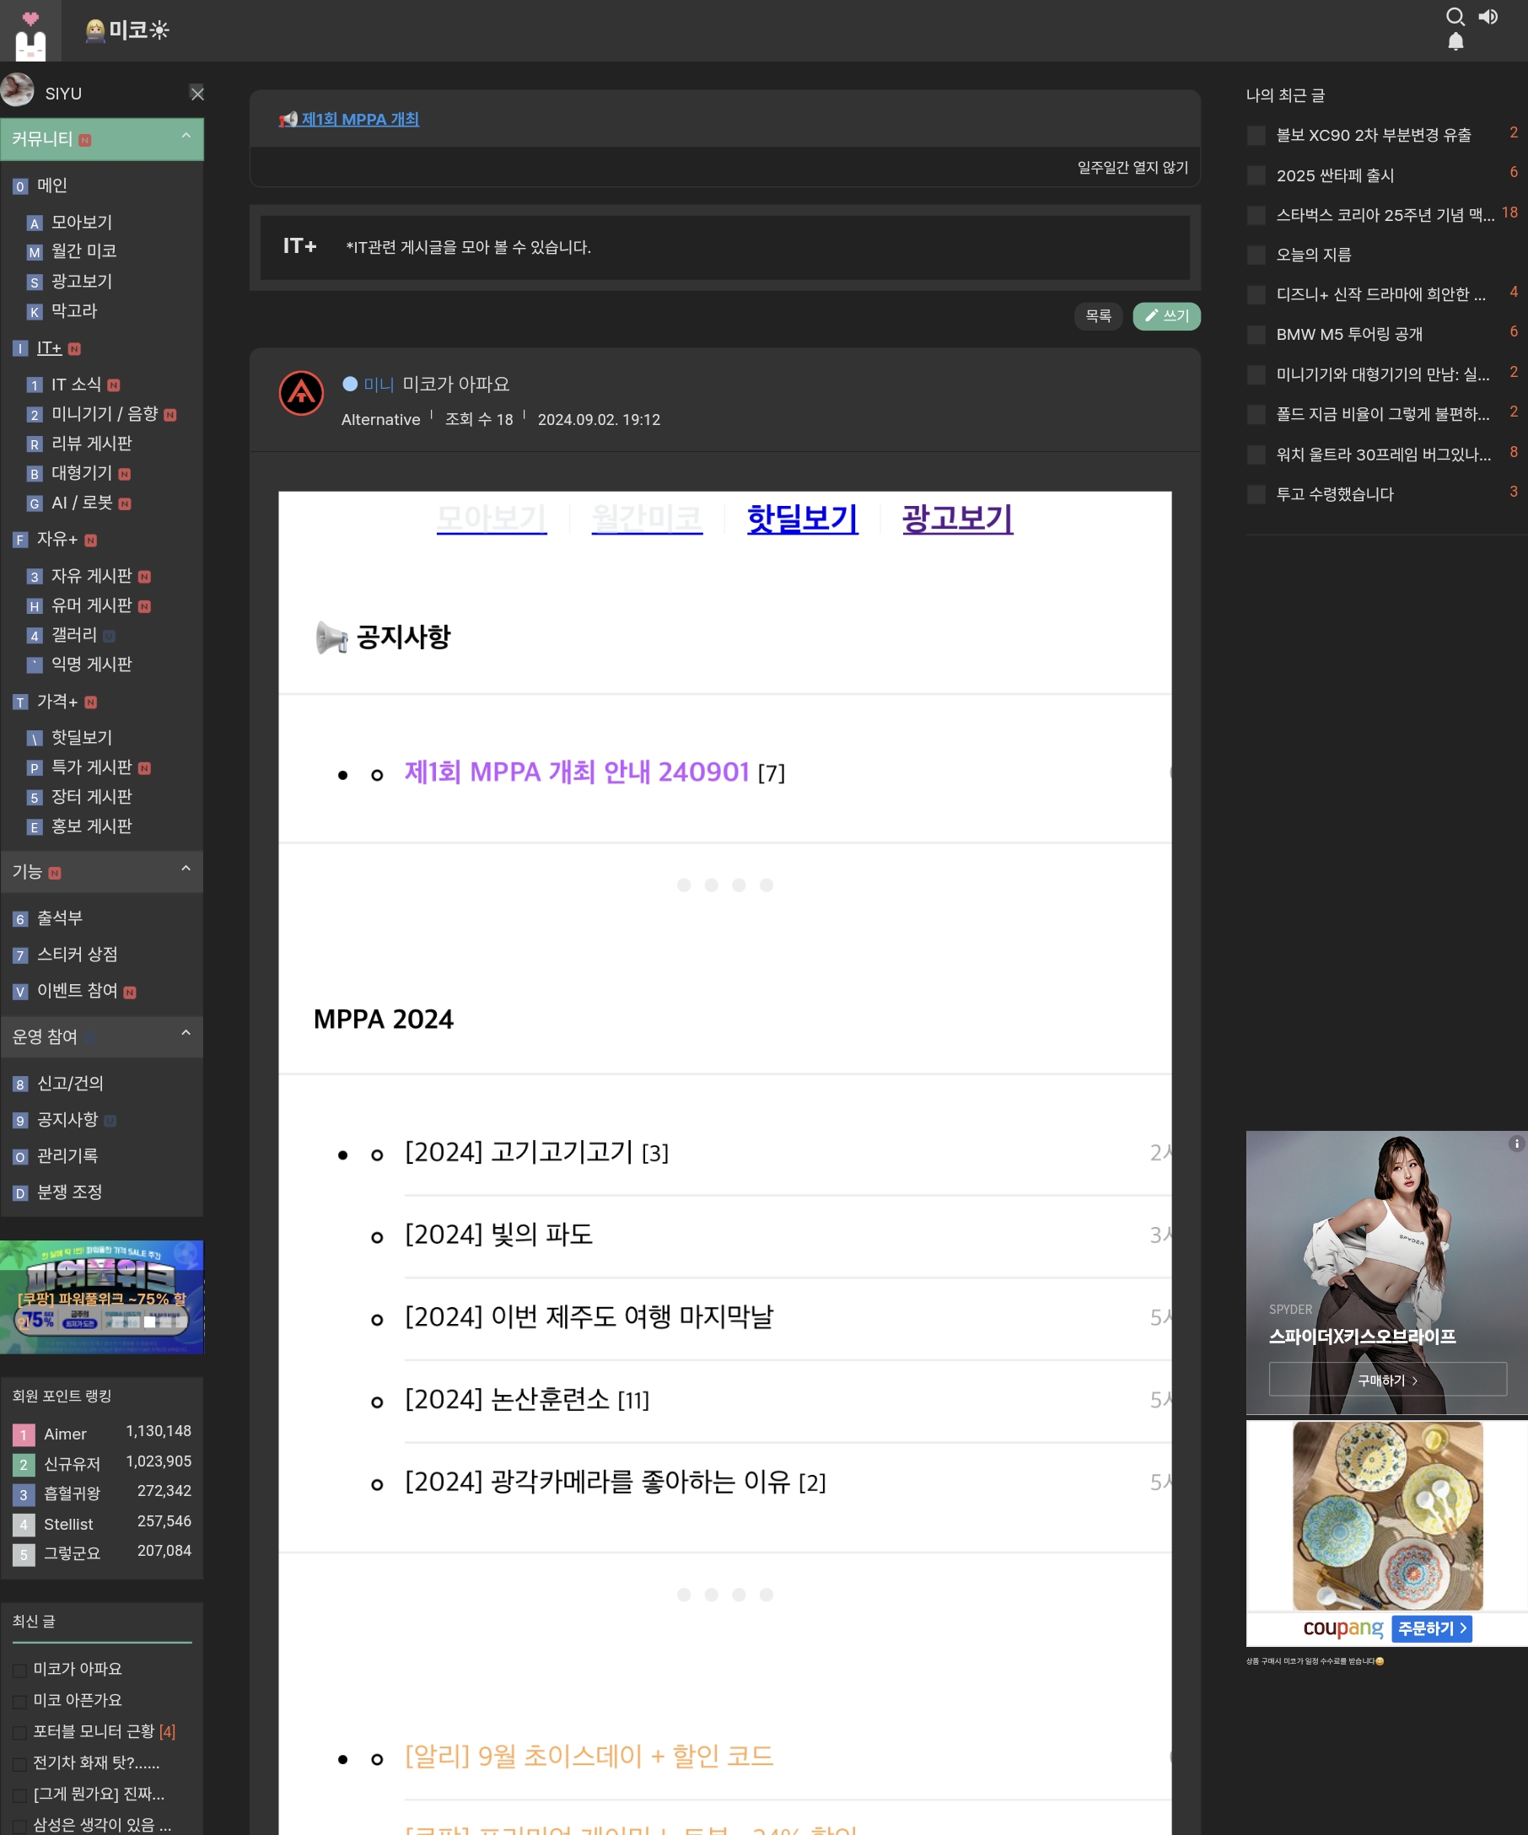The image size is (1528, 1835).
Task: Check box beside 포터블 모니터 근황
Action: pos(19,1733)
